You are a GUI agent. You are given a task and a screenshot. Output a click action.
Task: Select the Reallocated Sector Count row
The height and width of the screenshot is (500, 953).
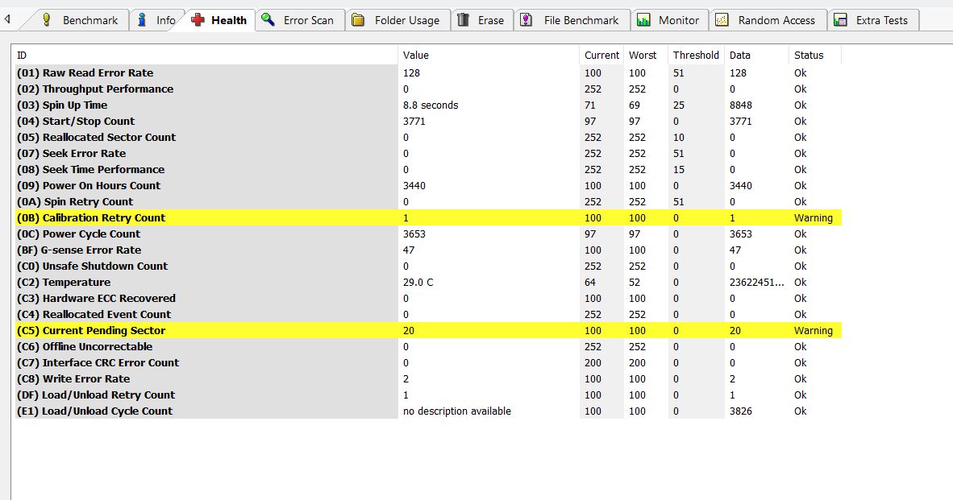click(x=109, y=138)
